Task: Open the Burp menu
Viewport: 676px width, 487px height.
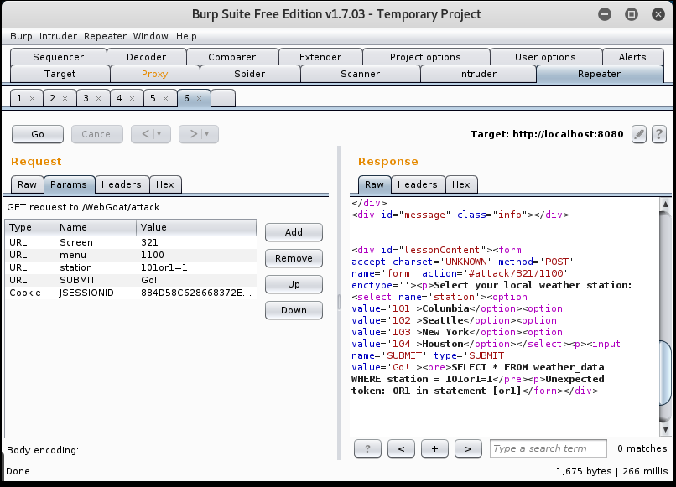Action: tap(21, 36)
